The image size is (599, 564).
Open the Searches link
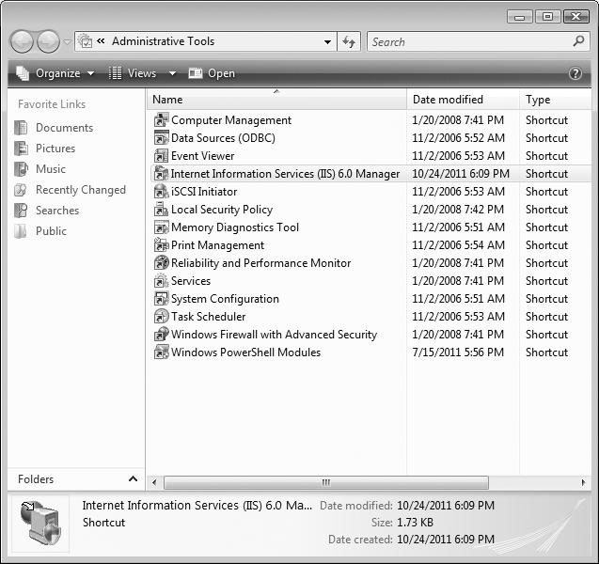click(57, 210)
